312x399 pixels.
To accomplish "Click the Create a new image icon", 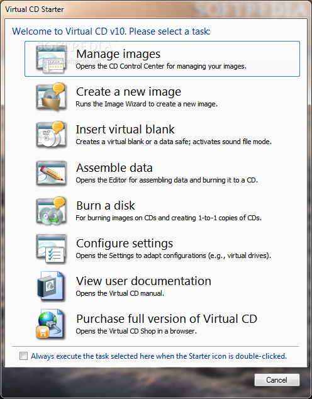I will tap(51, 97).
